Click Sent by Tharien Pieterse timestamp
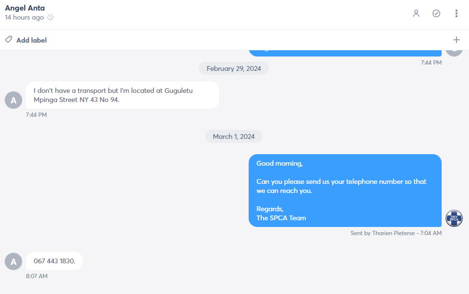The height and width of the screenshot is (294, 469). tap(396, 233)
